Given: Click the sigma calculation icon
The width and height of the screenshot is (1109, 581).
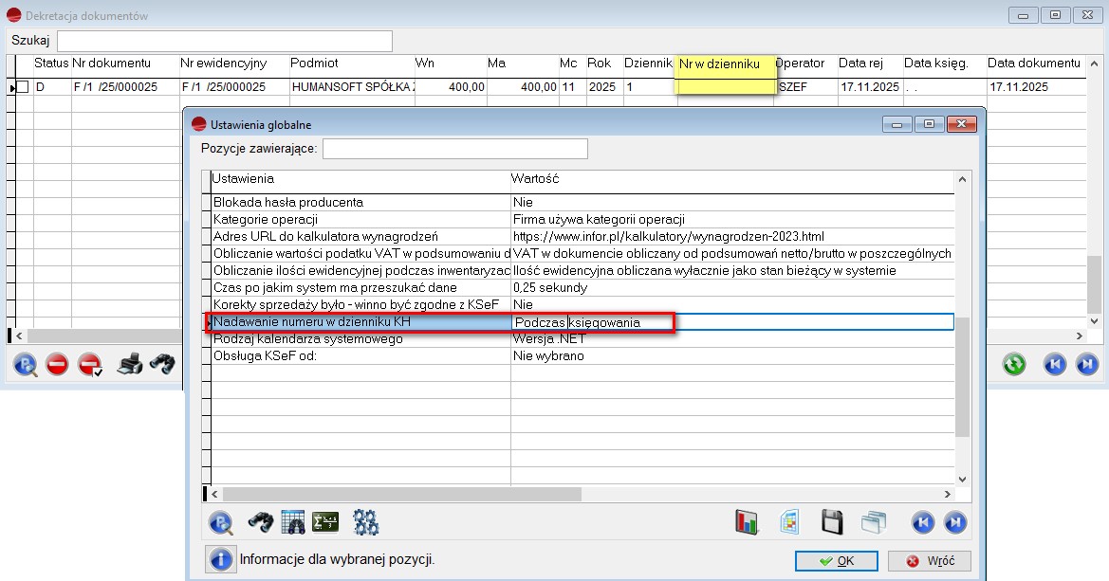Looking at the screenshot, I should [x=326, y=521].
